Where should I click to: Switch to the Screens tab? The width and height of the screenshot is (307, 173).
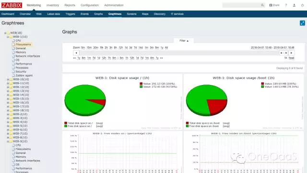point(131,14)
